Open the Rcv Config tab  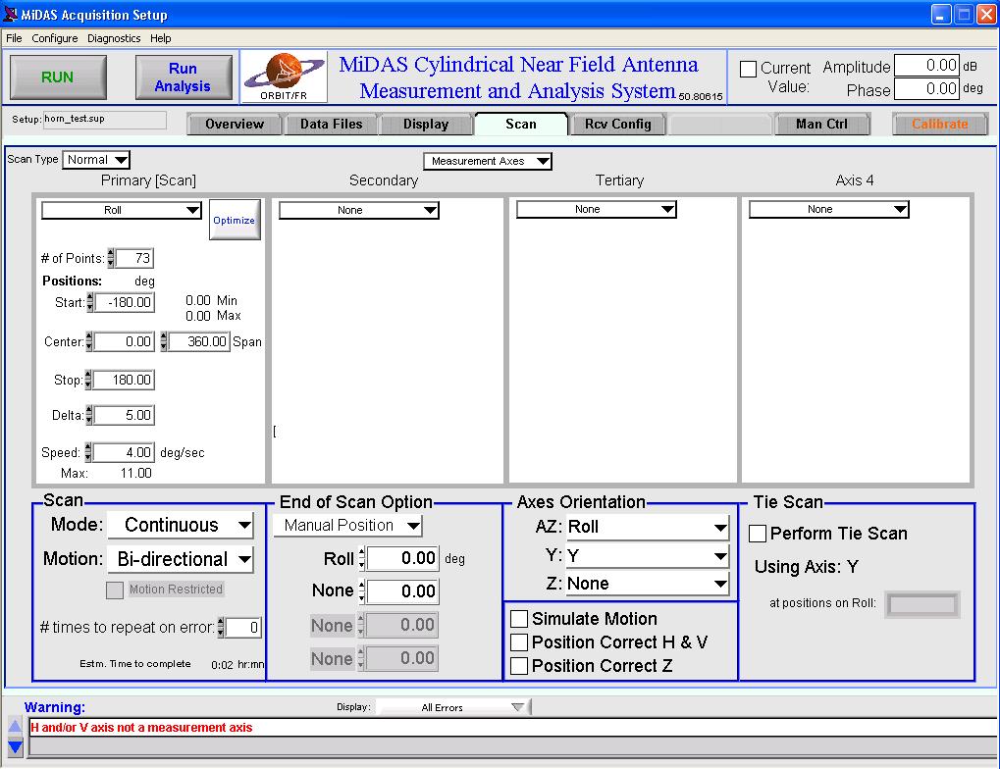pos(618,125)
